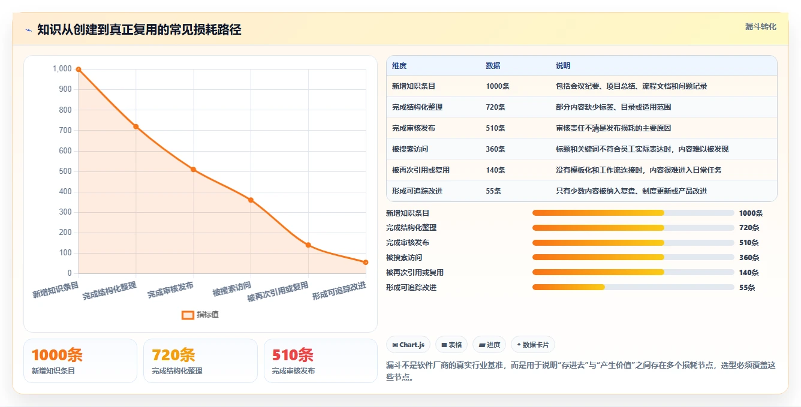Open the 720条 summary card
This screenshot has width=801, height=407.
[x=200, y=361]
